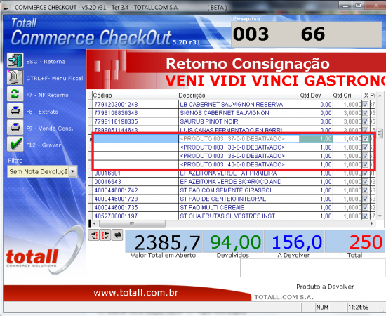Image resolution: width=386 pixels, height=316 pixels.
Task: Click the 11:24:56 clock in status bar
Action: point(358,307)
